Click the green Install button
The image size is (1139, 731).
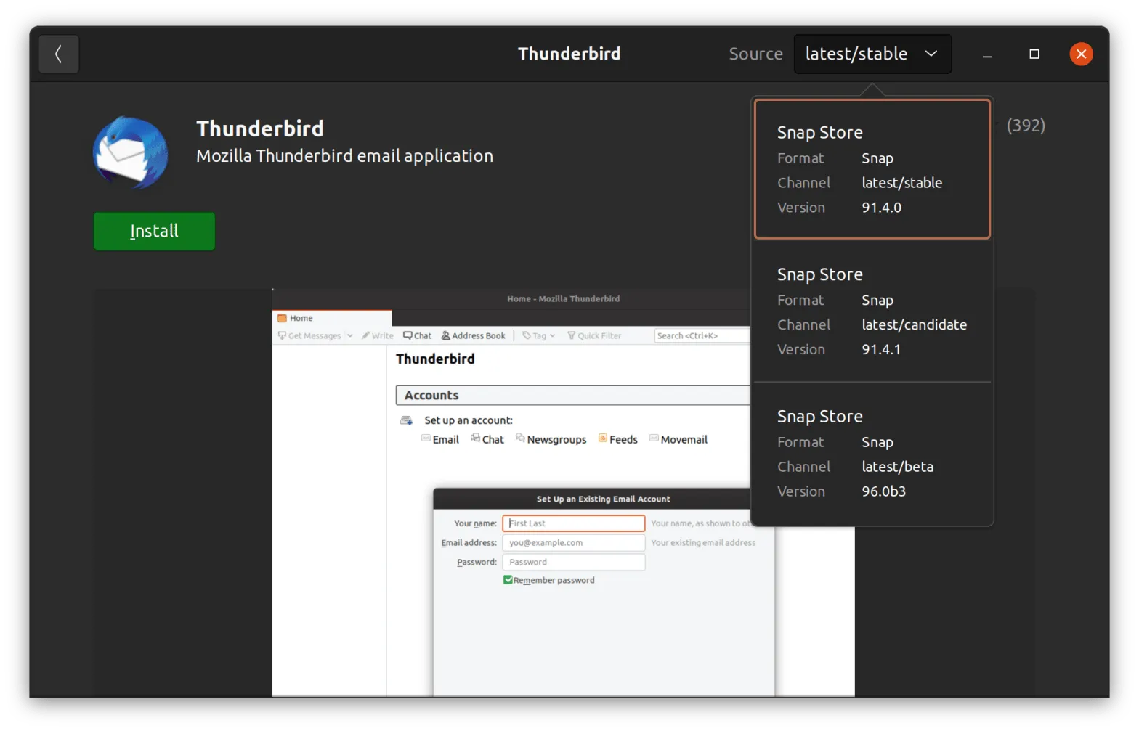(x=154, y=231)
